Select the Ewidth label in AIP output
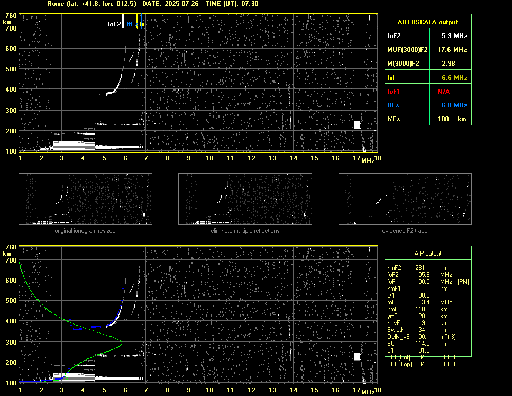This screenshot has width=512, height=396. [x=396, y=330]
